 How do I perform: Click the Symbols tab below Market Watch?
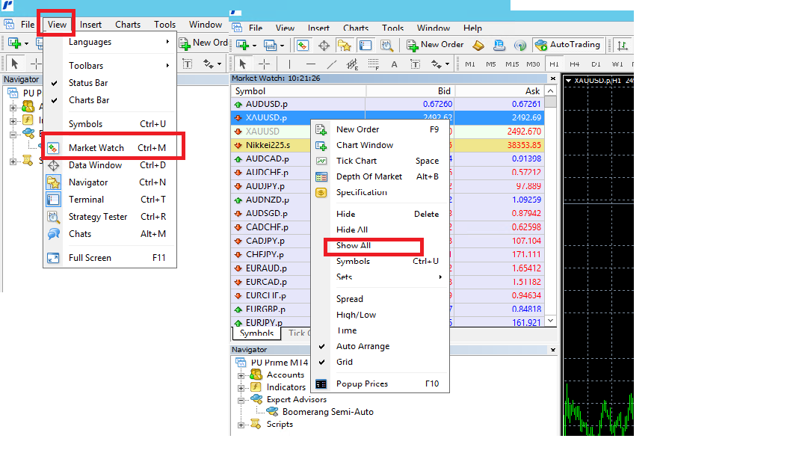(x=256, y=333)
